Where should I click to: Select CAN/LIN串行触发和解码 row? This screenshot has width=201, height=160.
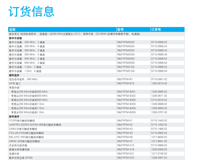pos(97,129)
